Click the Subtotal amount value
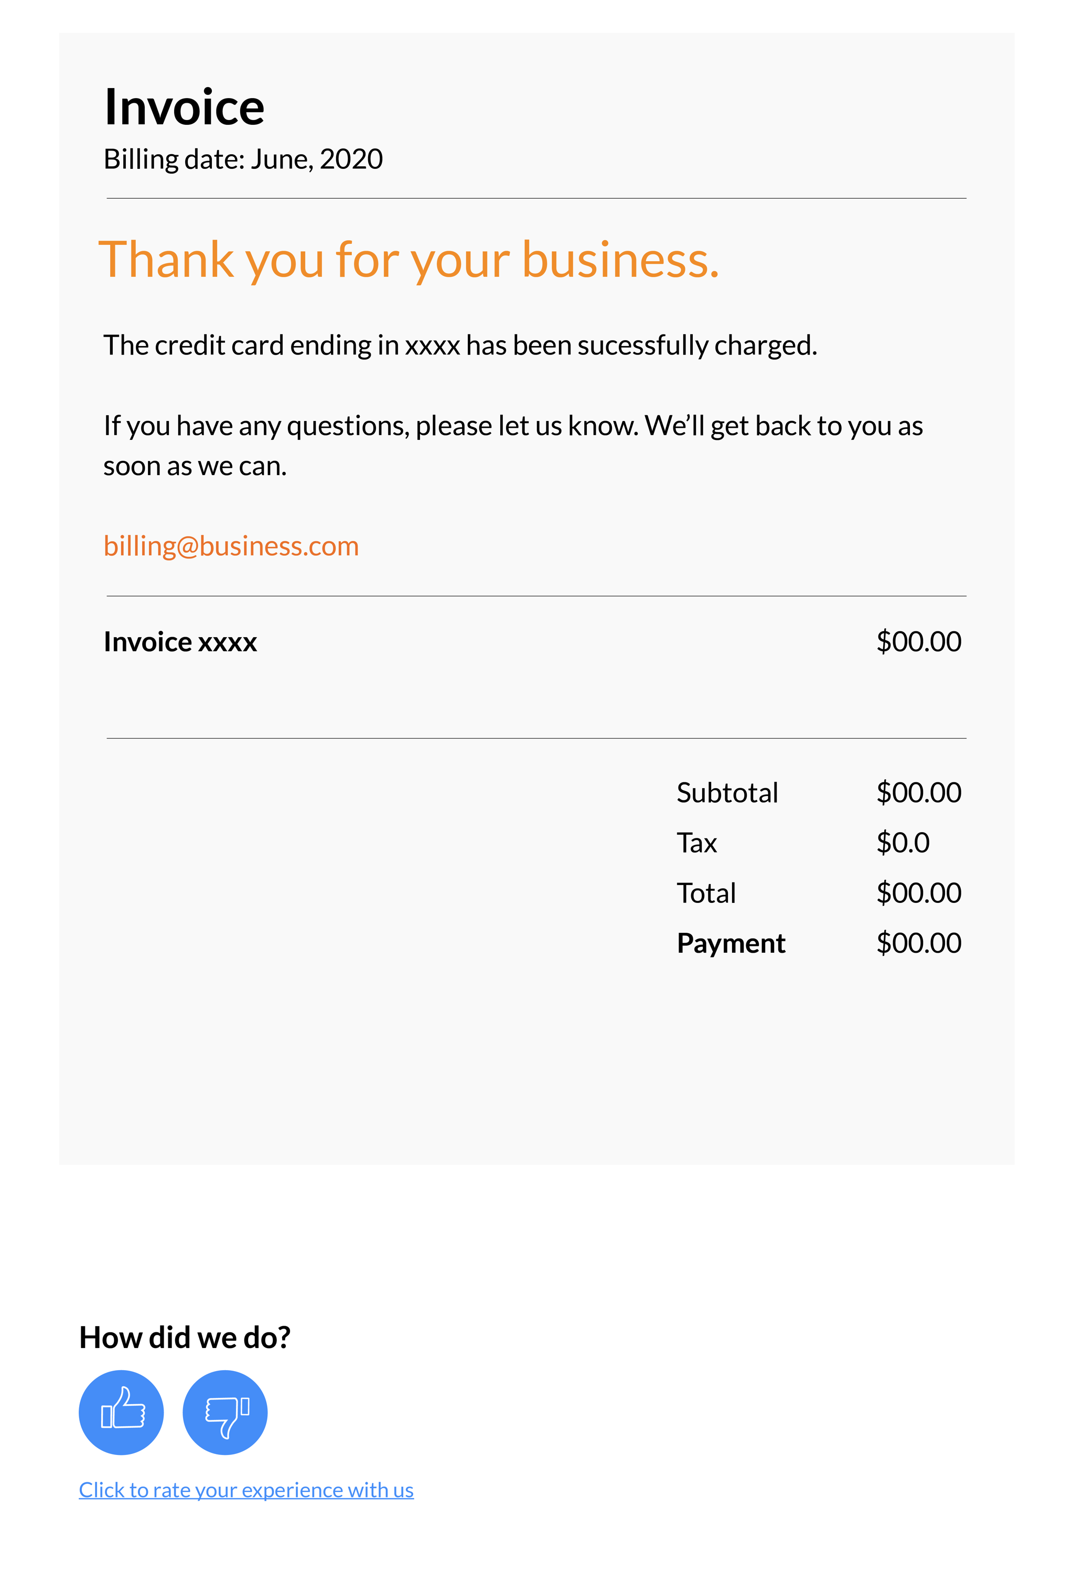Screen dimensions: 1074x1573 (918, 793)
